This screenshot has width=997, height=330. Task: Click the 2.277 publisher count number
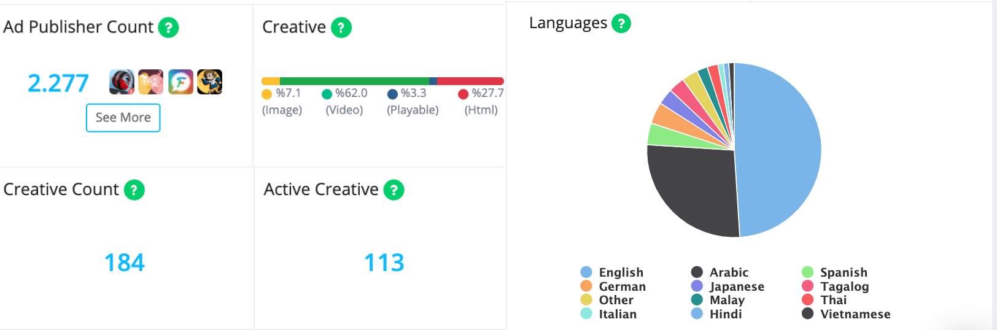point(58,83)
